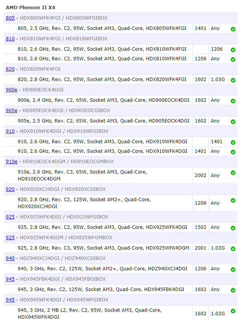Image resolution: width=240 pixels, height=321 pixels.
Task: Click the 940 description ending HDZ940XCJ4DGI
Action: coord(103,269)
